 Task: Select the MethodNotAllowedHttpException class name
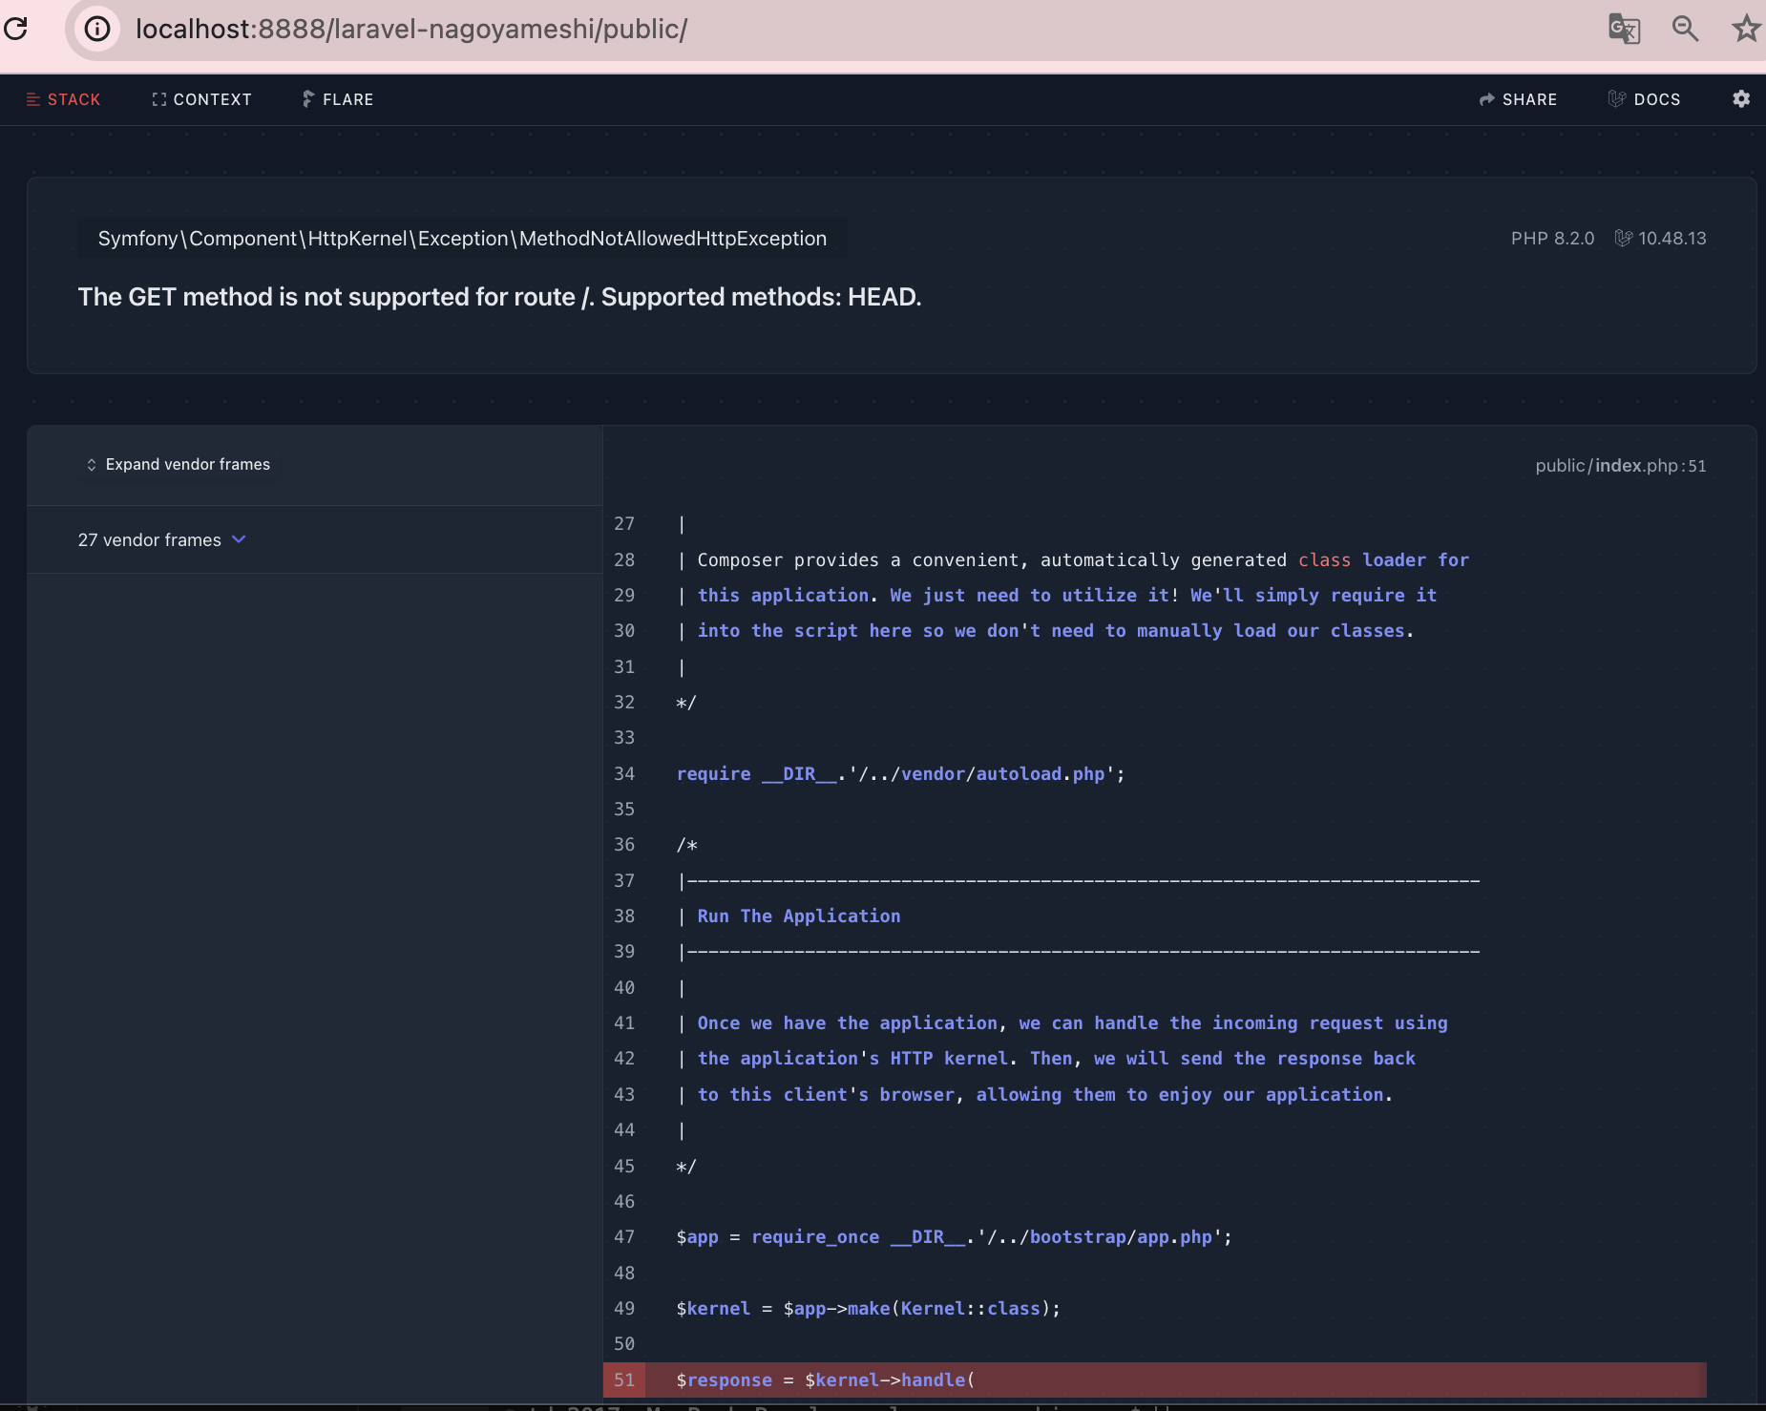coord(462,239)
